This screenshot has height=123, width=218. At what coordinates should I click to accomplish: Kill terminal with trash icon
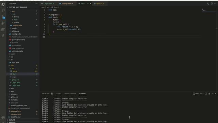209,94
